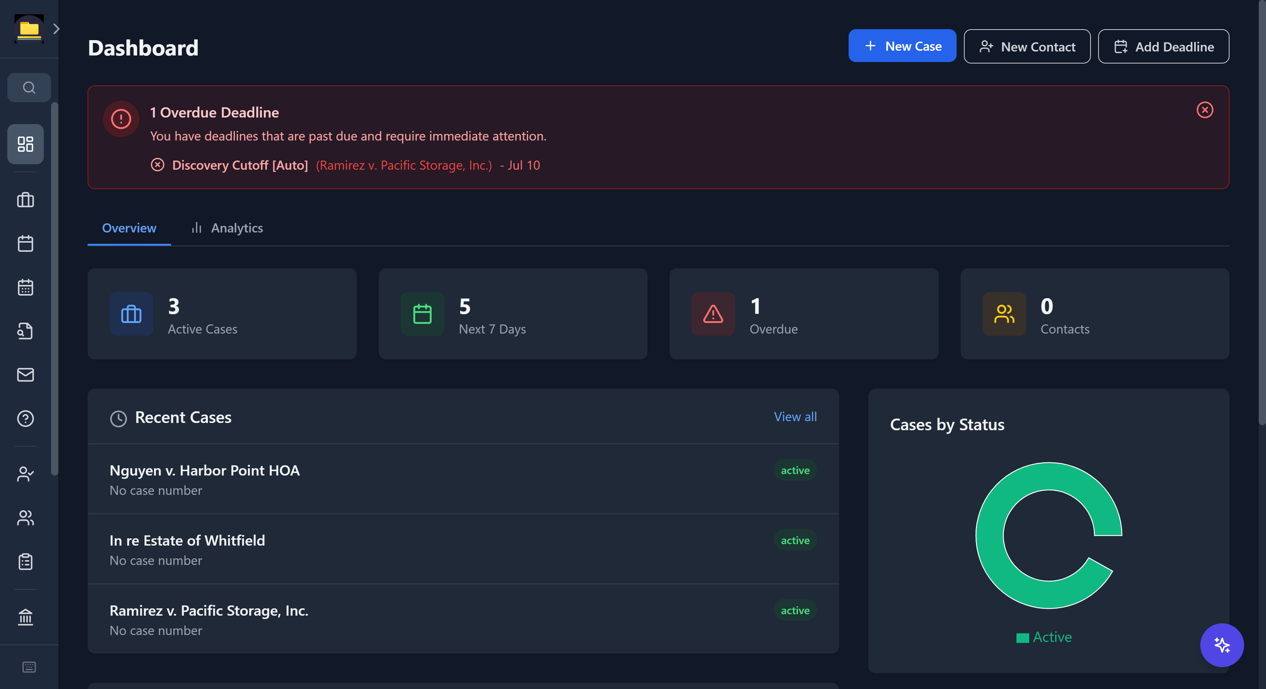Open Ramirez v. Pacific Storage, Inc. case row

(x=463, y=619)
